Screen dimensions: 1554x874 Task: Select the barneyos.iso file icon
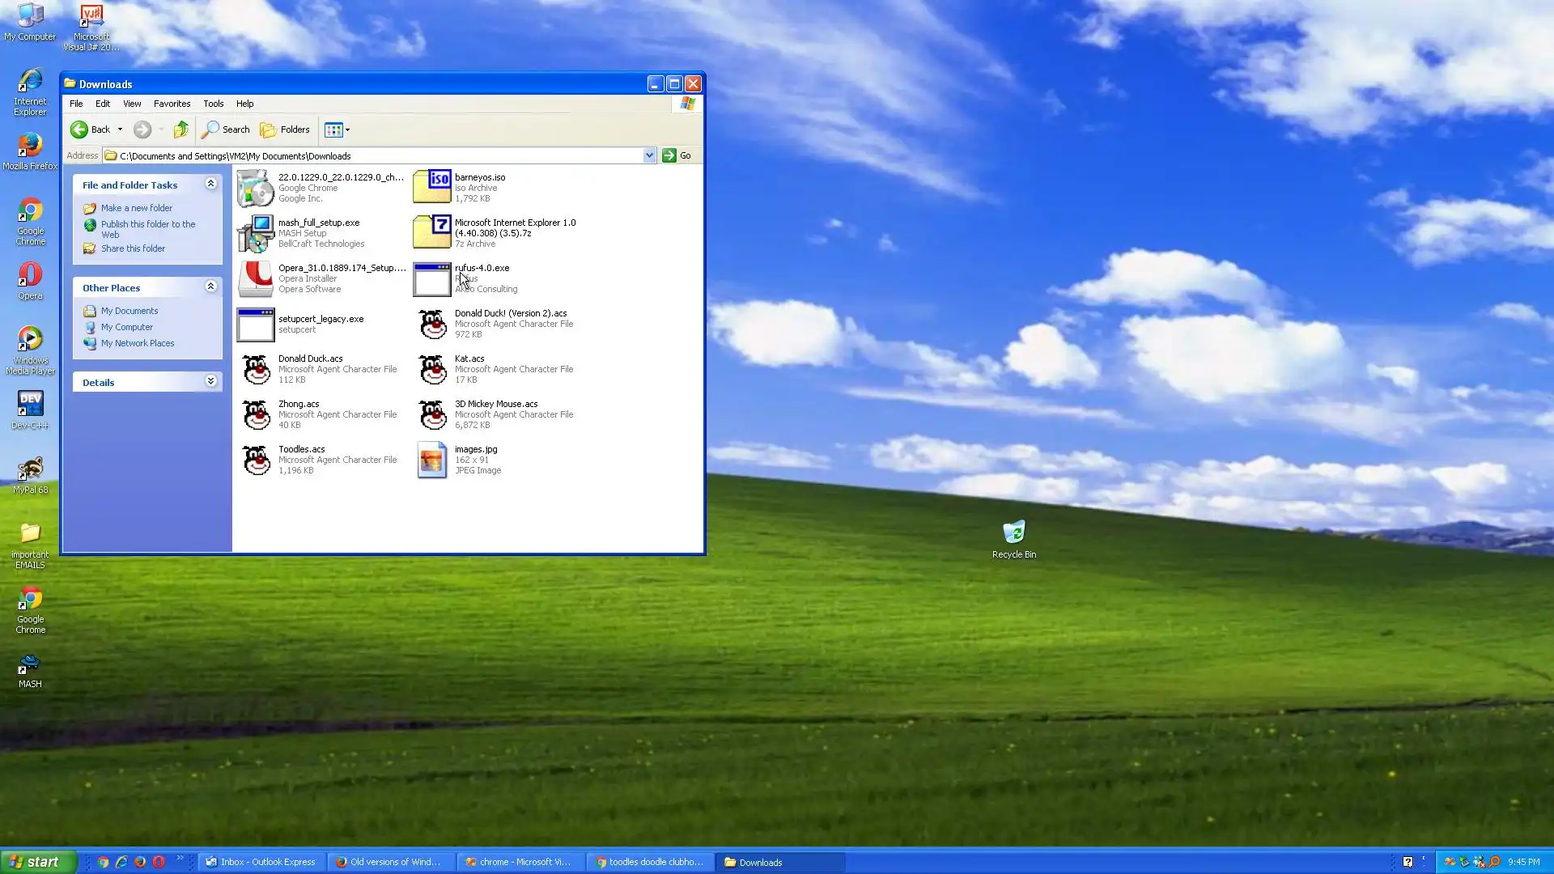tap(431, 187)
